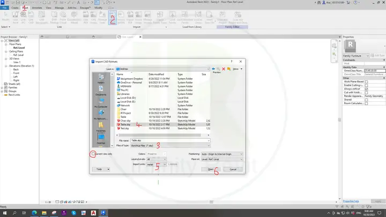
Task: Switch to the Annotate ribbon tab
Action: 37,8
